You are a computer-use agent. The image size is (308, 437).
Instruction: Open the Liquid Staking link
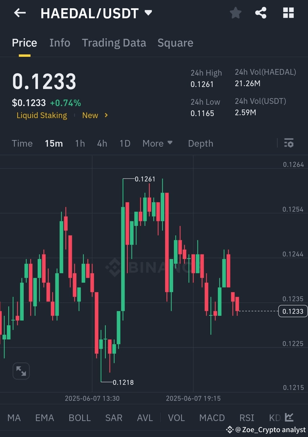pyautogui.click(x=42, y=115)
